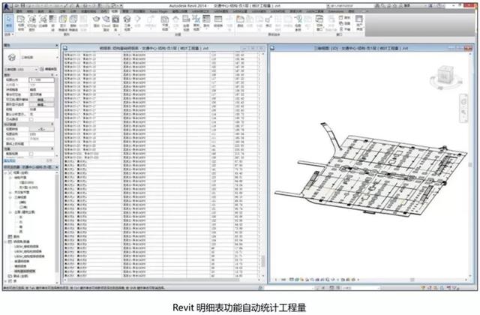Image resolution: width=480 pixels, height=315 pixels.
Task: Open User Interface options
Action: click(359, 23)
